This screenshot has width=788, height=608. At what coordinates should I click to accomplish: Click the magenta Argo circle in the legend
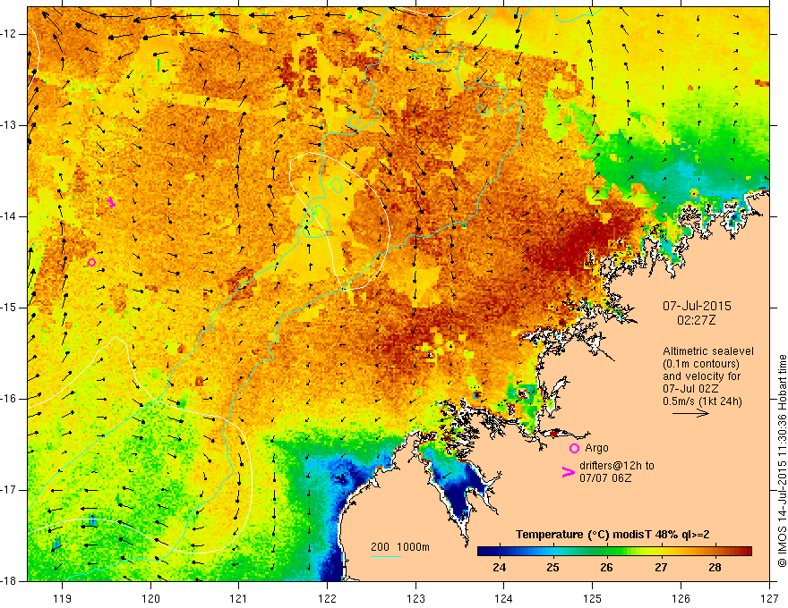click(574, 448)
